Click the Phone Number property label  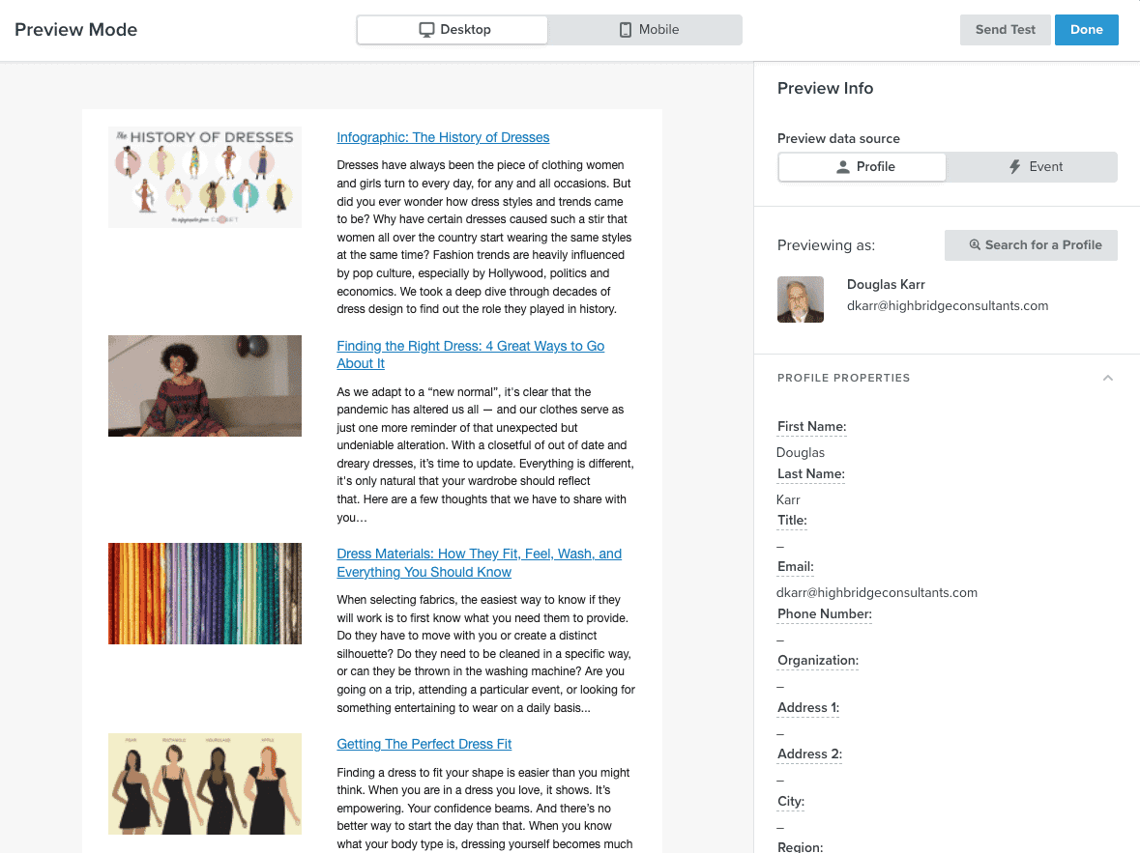click(x=824, y=614)
